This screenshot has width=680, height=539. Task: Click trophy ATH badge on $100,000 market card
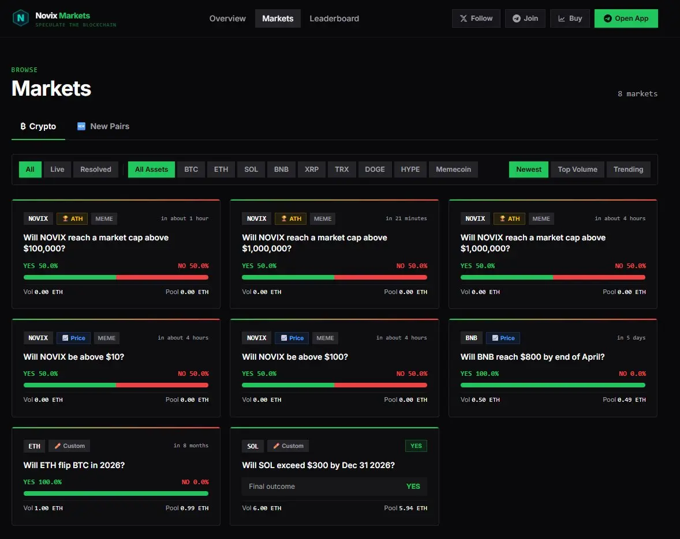coord(72,218)
